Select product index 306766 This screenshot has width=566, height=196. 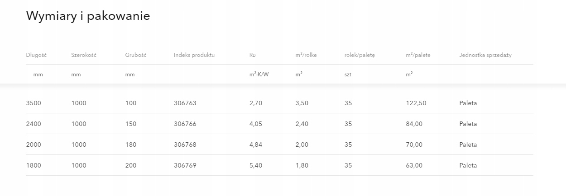coord(185,124)
